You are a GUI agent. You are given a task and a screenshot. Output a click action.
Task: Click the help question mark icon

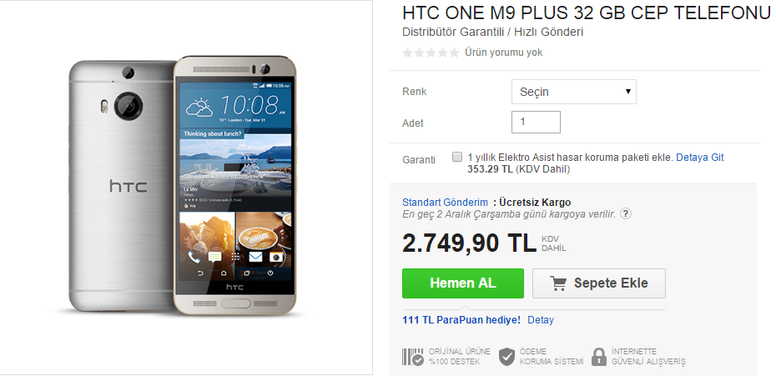(626, 214)
